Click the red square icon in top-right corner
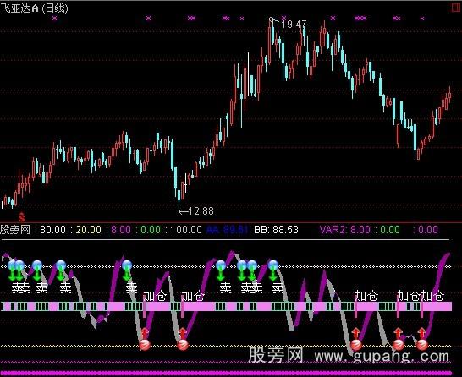 click(x=456, y=8)
